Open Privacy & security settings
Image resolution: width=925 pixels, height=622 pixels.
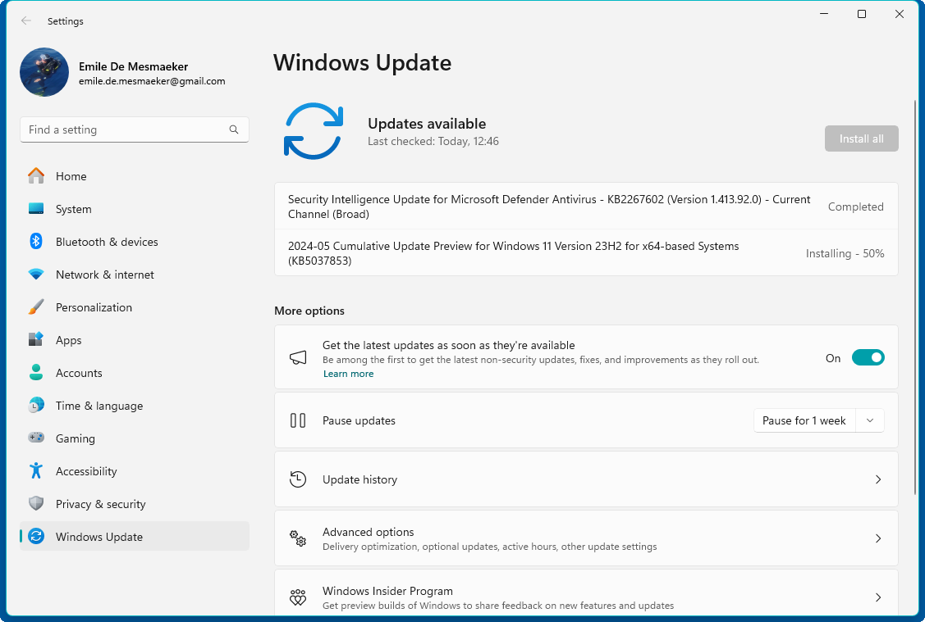pos(135,504)
